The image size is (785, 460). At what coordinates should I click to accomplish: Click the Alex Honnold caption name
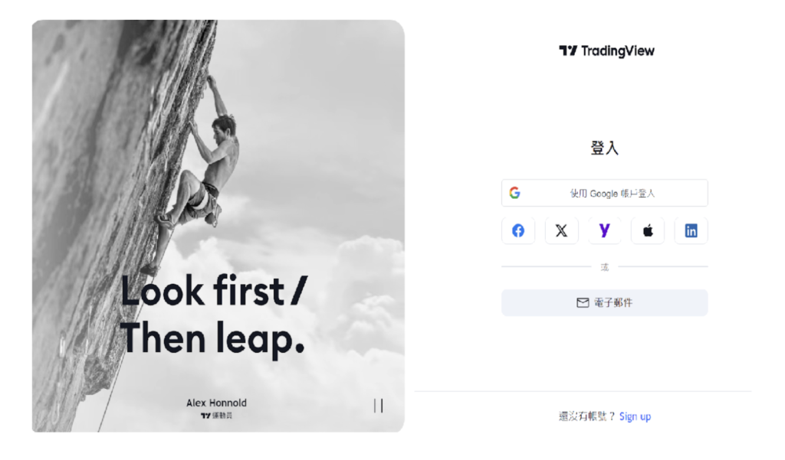pyautogui.click(x=216, y=403)
